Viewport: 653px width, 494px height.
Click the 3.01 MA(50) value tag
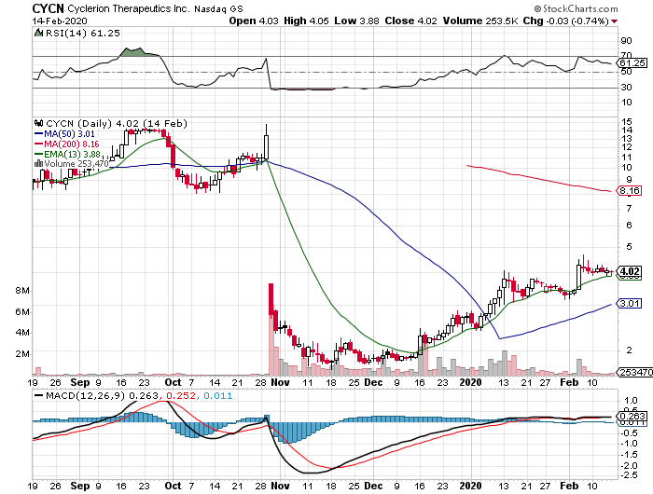(628, 303)
